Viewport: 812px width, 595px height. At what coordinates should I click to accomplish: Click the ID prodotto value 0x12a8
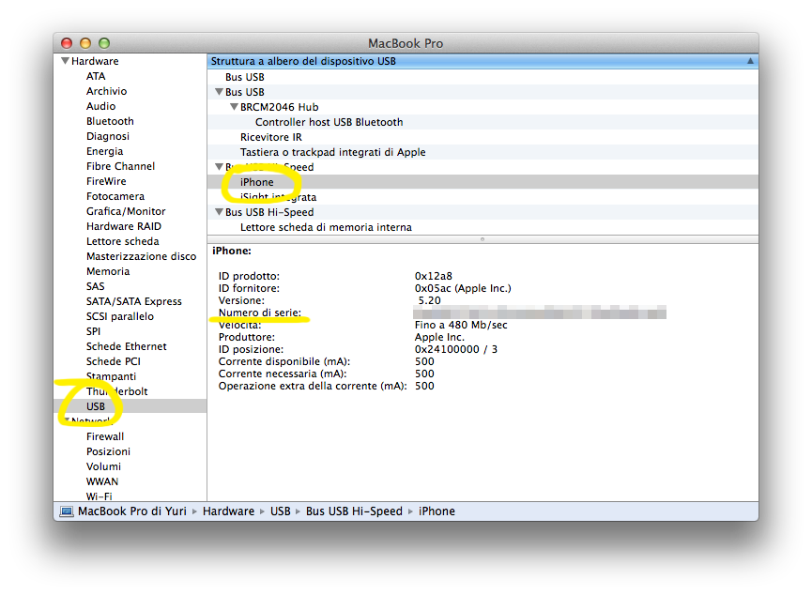pos(434,276)
